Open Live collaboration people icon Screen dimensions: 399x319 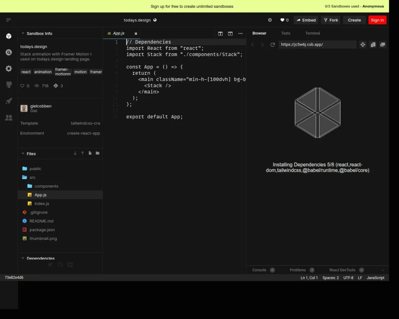(x=9, y=118)
